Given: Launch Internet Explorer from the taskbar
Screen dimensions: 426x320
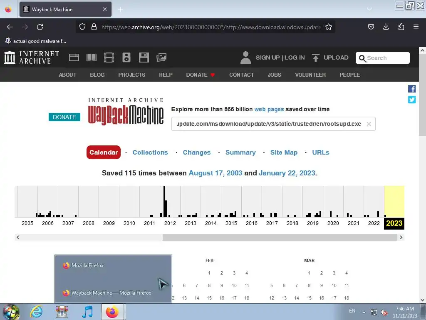Looking at the screenshot, I should click(x=37, y=312).
